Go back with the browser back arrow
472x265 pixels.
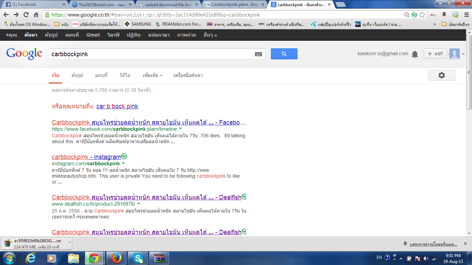[6, 15]
